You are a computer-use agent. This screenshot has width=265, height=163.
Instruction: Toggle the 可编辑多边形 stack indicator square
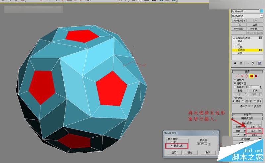[x=261, y=38]
